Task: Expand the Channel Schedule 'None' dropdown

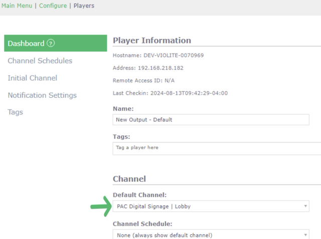Action: [211, 234]
